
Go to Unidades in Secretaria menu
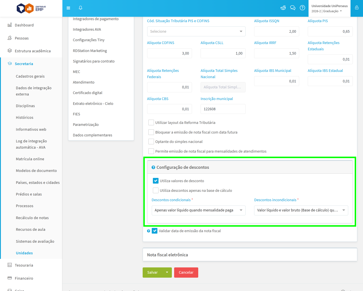24,253
